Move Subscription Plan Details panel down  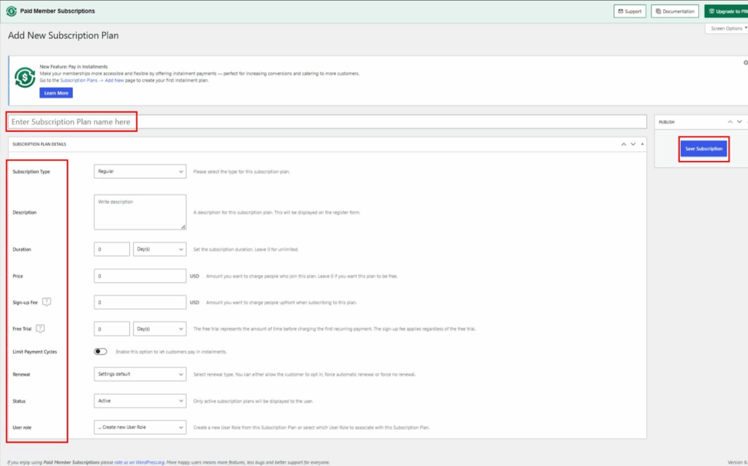tap(633, 144)
